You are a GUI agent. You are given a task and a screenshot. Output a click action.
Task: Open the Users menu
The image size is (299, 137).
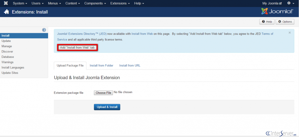coord(38,3)
